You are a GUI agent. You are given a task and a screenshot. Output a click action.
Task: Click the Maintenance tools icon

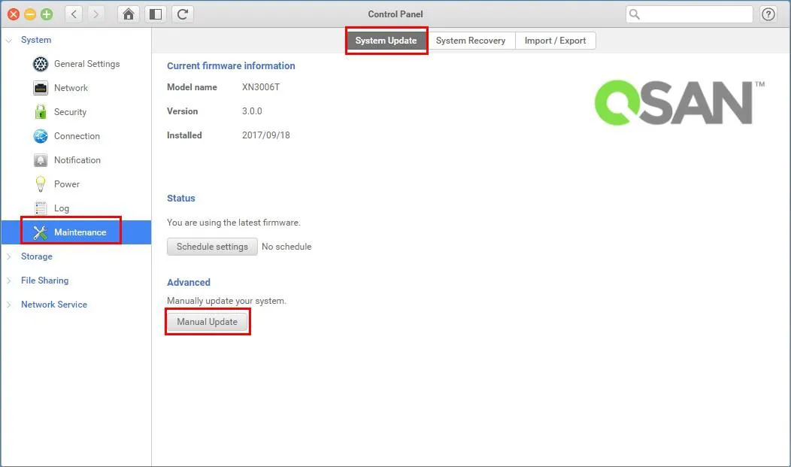41,232
